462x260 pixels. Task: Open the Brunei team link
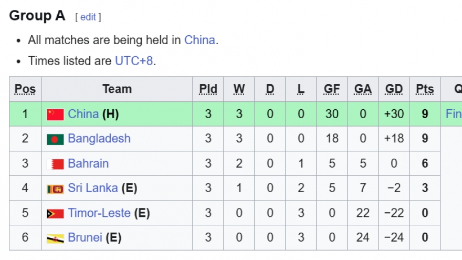pos(85,237)
